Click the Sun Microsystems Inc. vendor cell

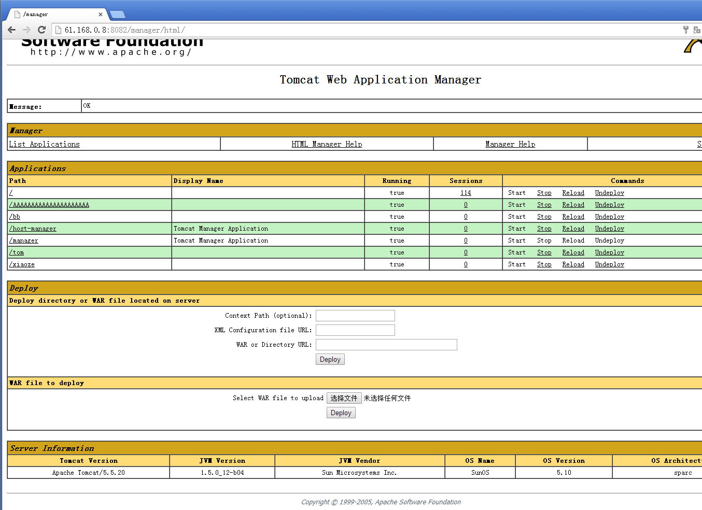coord(359,473)
